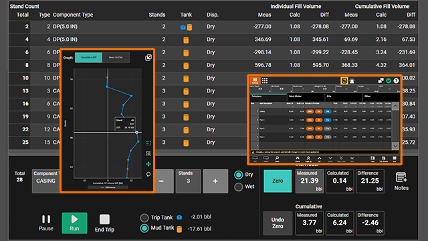428x241 pixels.
Task: Increase stands with the plus button
Action: (x=215, y=181)
